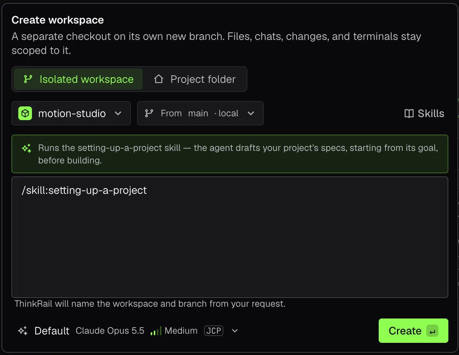Select the Isolated workspace tab
This screenshot has height=355, width=459.
(x=78, y=79)
